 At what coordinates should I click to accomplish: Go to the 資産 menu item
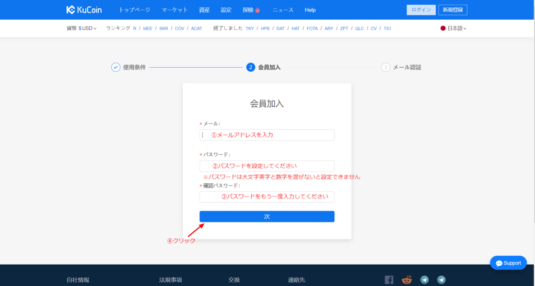pyautogui.click(x=204, y=10)
